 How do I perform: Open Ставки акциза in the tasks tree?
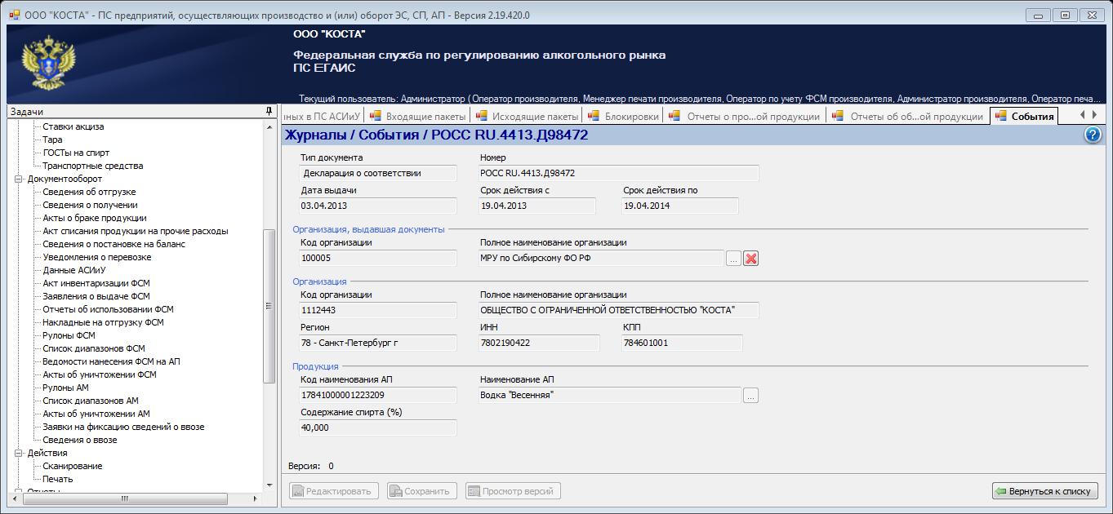coord(73,126)
